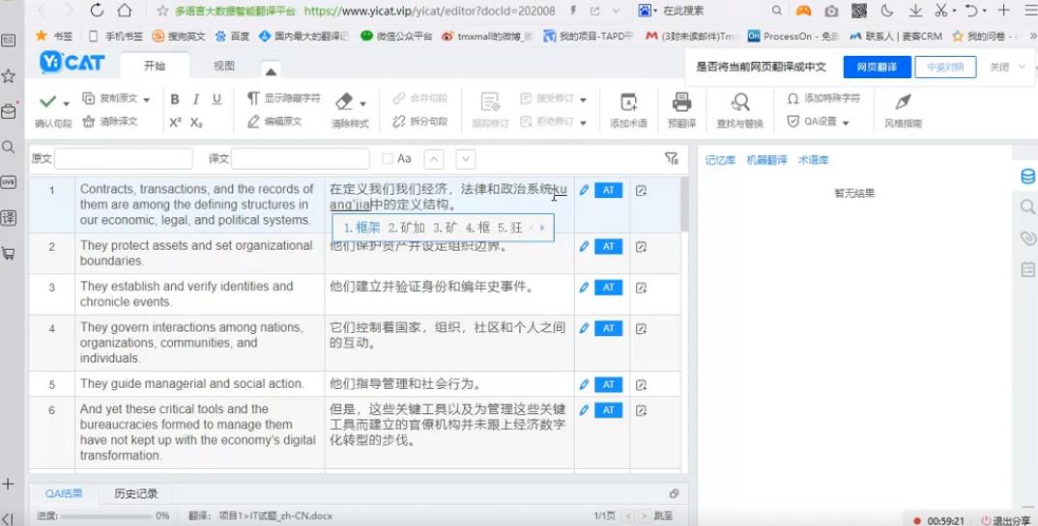Click the 清除样式 eraser icon
This screenshot has width=1038, height=526.
[344, 102]
